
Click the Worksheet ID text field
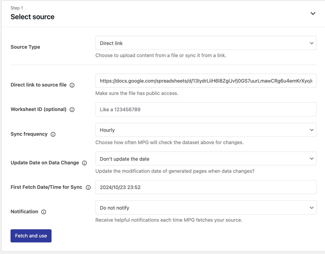206,109
